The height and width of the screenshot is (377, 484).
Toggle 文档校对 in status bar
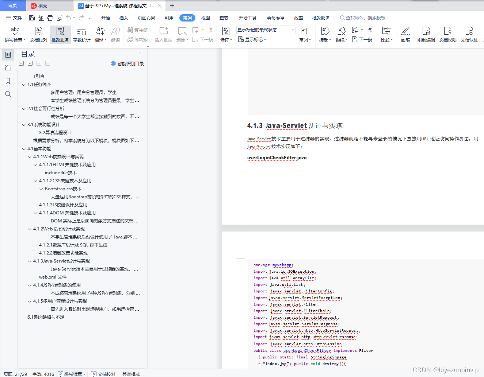point(103,374)
